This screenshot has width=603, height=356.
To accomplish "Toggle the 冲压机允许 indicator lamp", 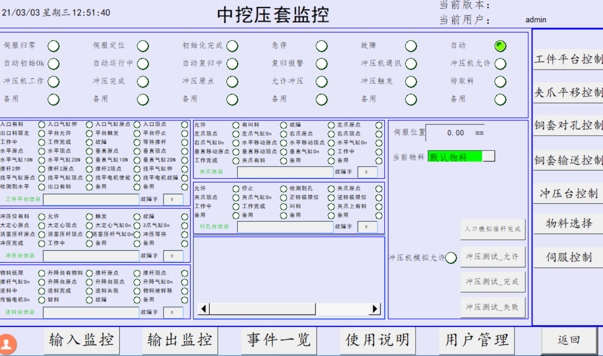I will tap(500, 64).
